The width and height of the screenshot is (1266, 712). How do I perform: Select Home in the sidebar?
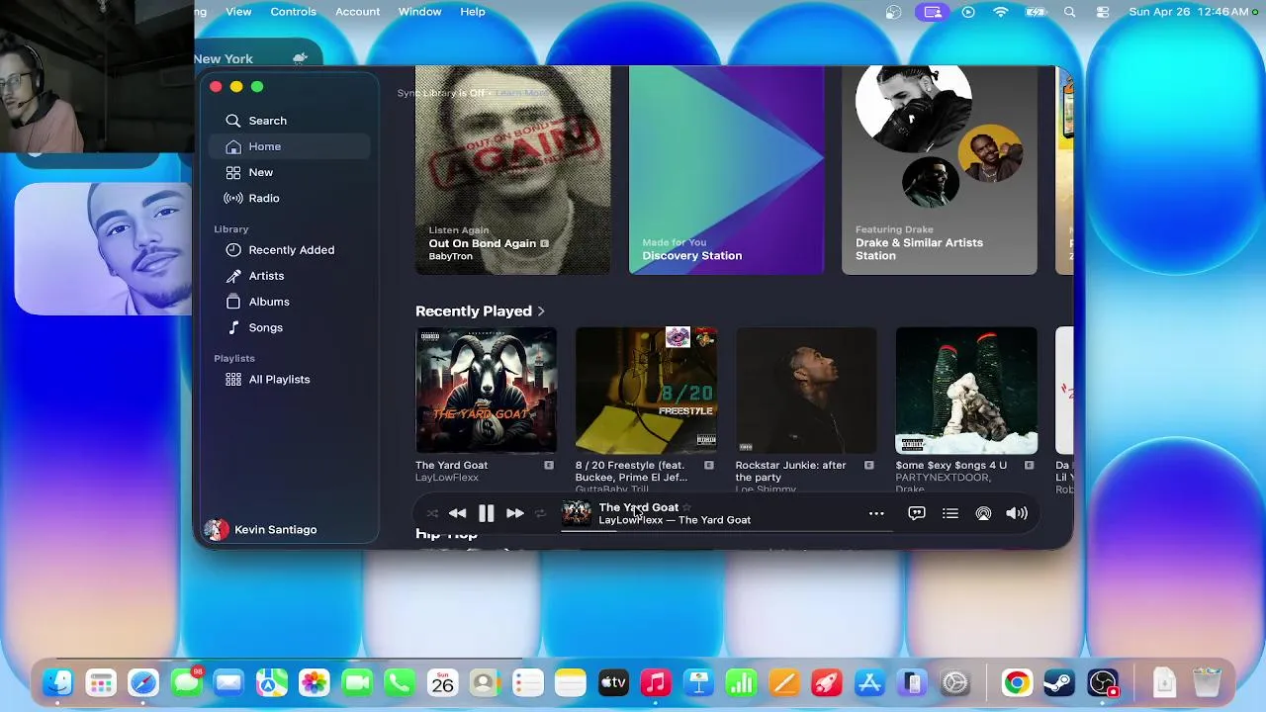click(x=290, y=146)
